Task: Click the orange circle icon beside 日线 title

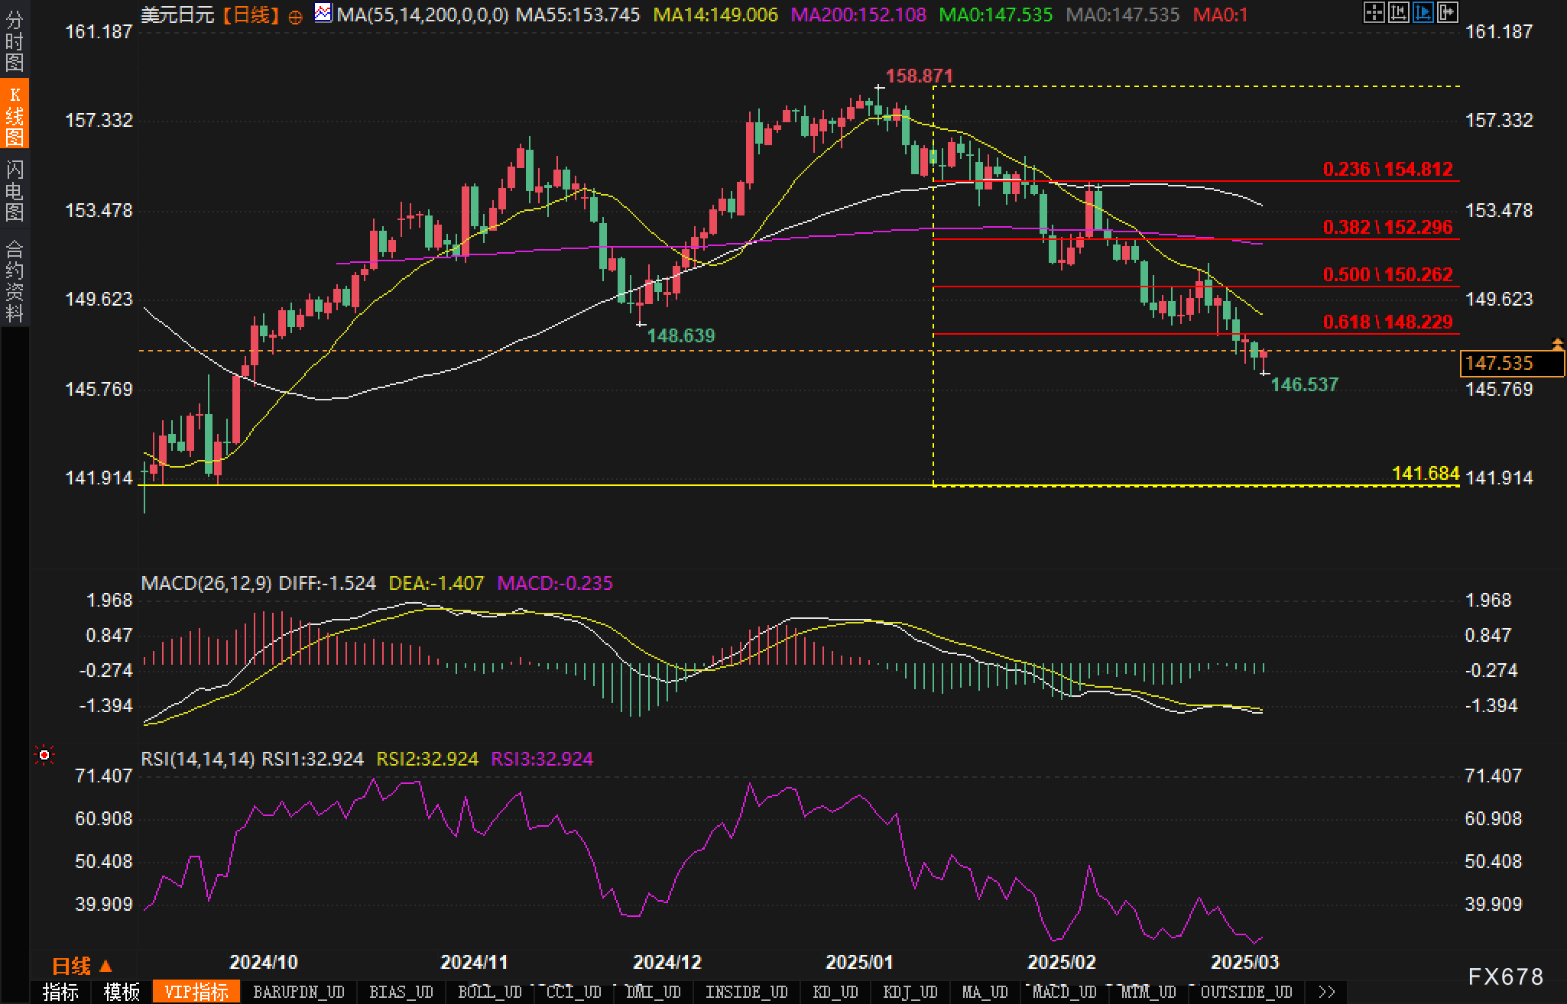Action: click(x=296, y=17)
